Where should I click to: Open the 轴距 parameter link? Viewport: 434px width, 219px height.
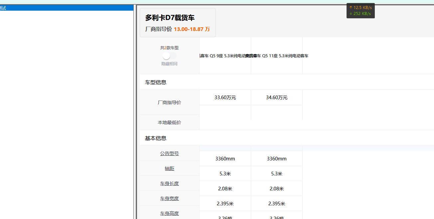coord(169,169)
